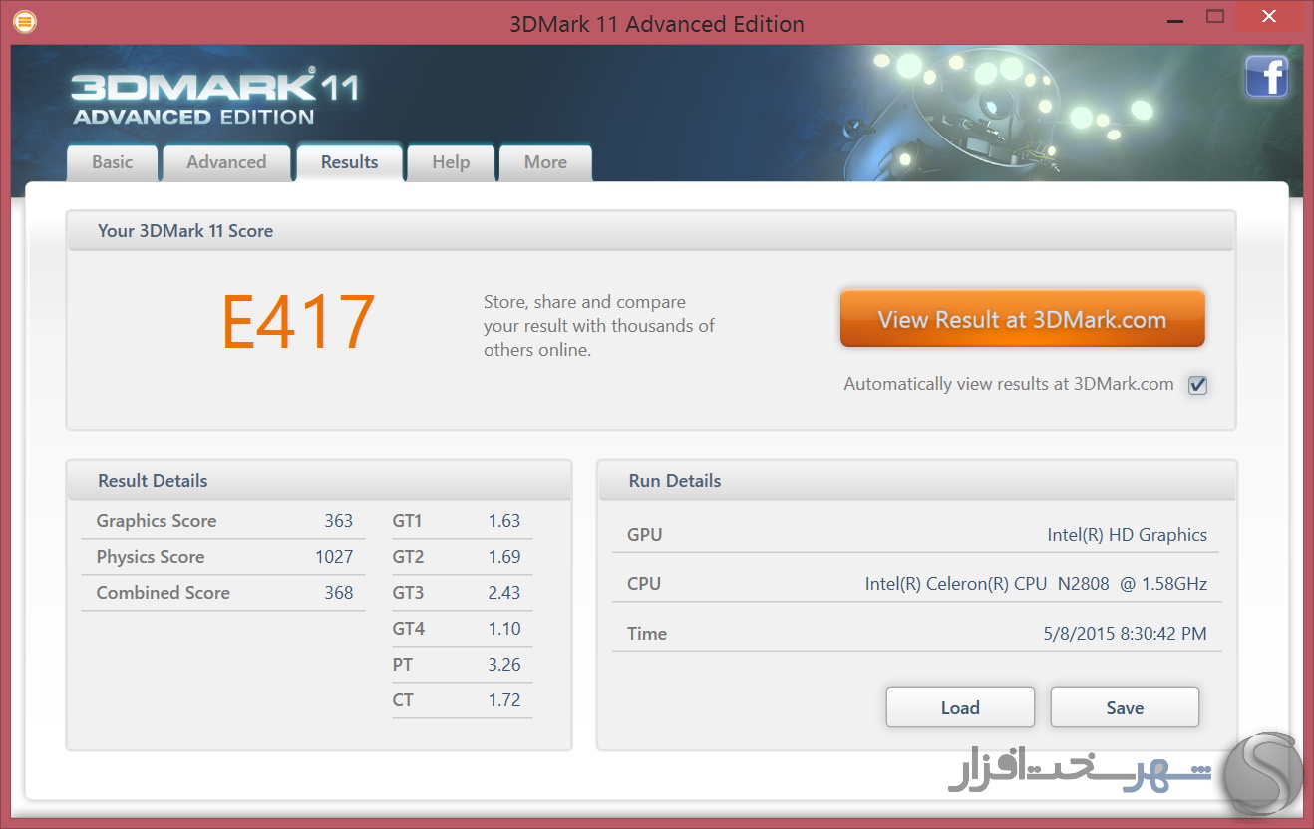Go to the Help tab
Image resolution: width=1314 pixels, height=829 pixels.
[451, 162]
